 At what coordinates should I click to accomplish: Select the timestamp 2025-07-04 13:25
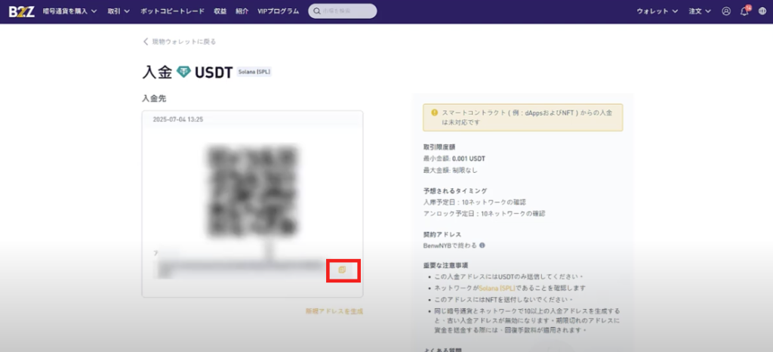178,119
